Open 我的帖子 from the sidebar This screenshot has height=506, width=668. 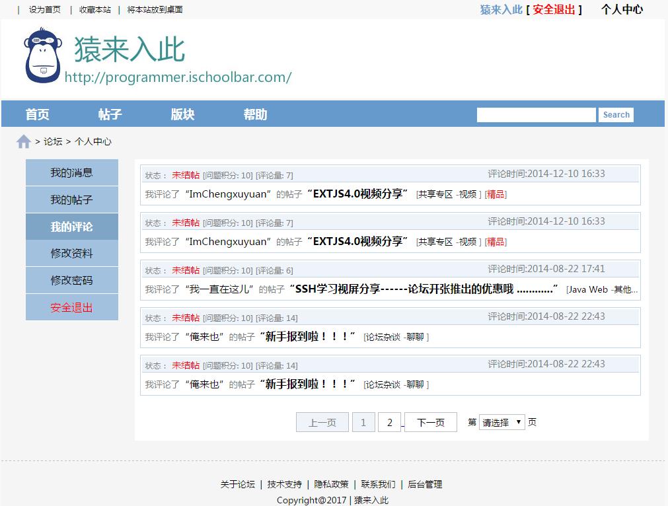click(x=71, y=199)
